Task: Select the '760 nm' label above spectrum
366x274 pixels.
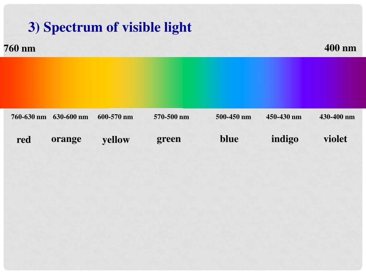Action: pyautogui.click(x=20, y=49)
